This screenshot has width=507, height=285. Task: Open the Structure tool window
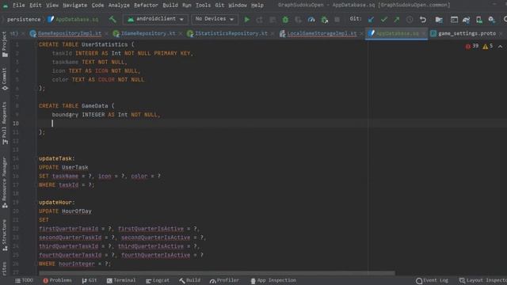pos(5,235)
